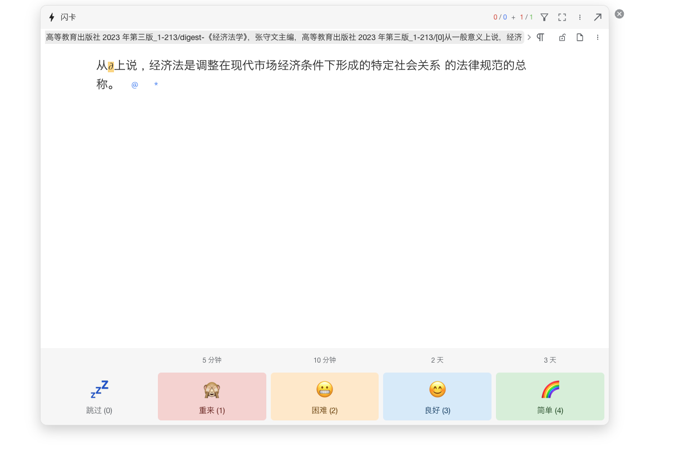This screenshot has width=690, height=456.
Task: Open the card in a new window
Action: [x=598, y=17]
